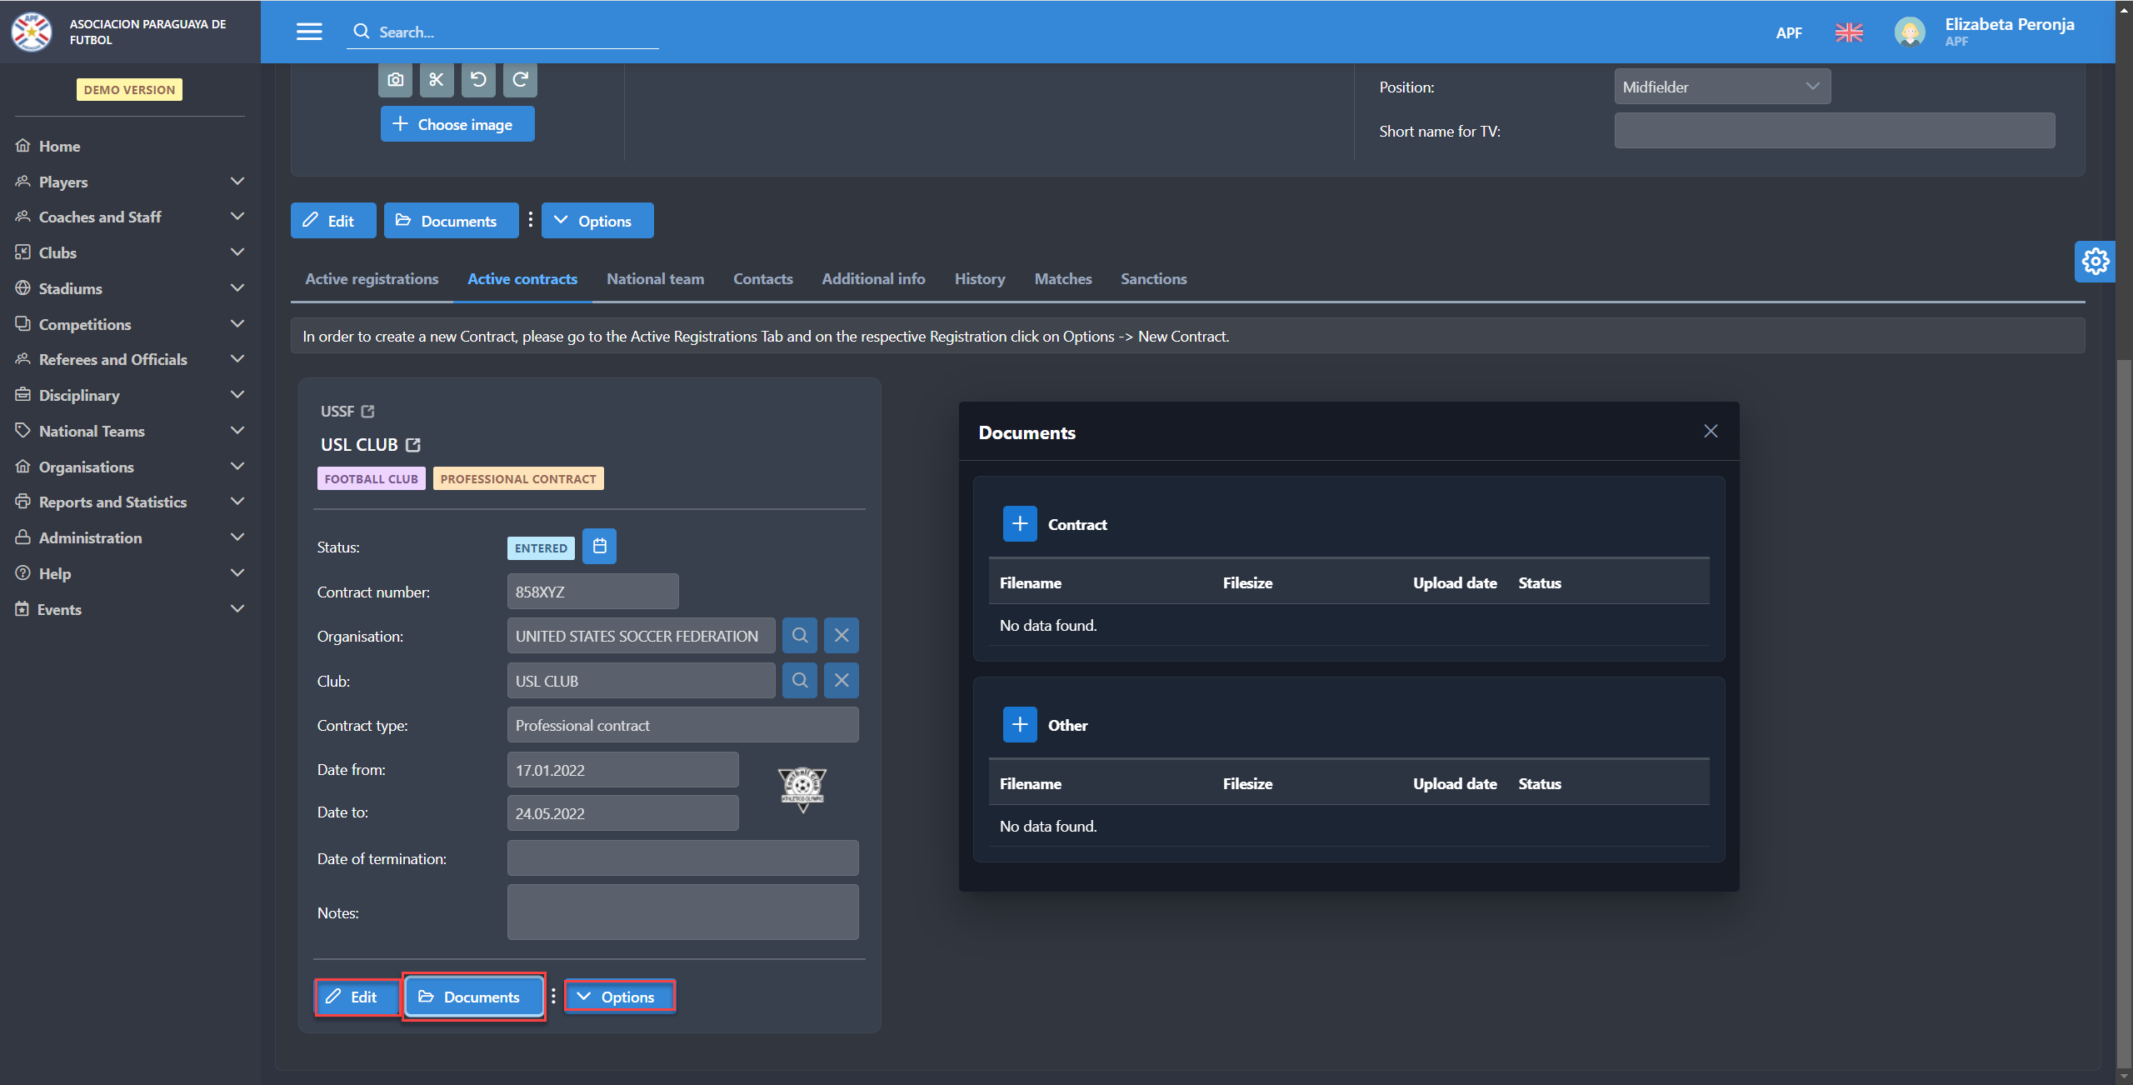
Task: Click the camera icon above Choose image
Action: [x=396, y=80]
